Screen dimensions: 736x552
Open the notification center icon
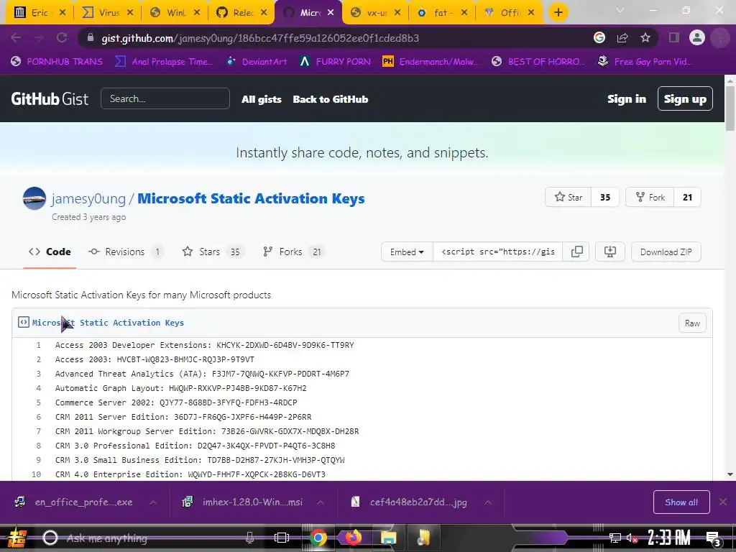(713, 538)
